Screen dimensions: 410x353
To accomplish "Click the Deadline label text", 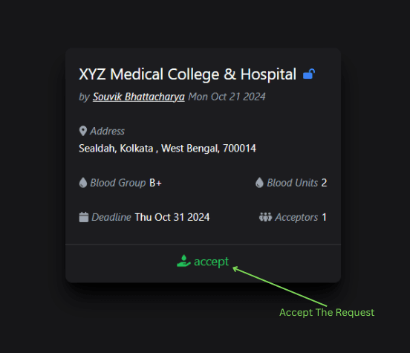I will (111, 217).
